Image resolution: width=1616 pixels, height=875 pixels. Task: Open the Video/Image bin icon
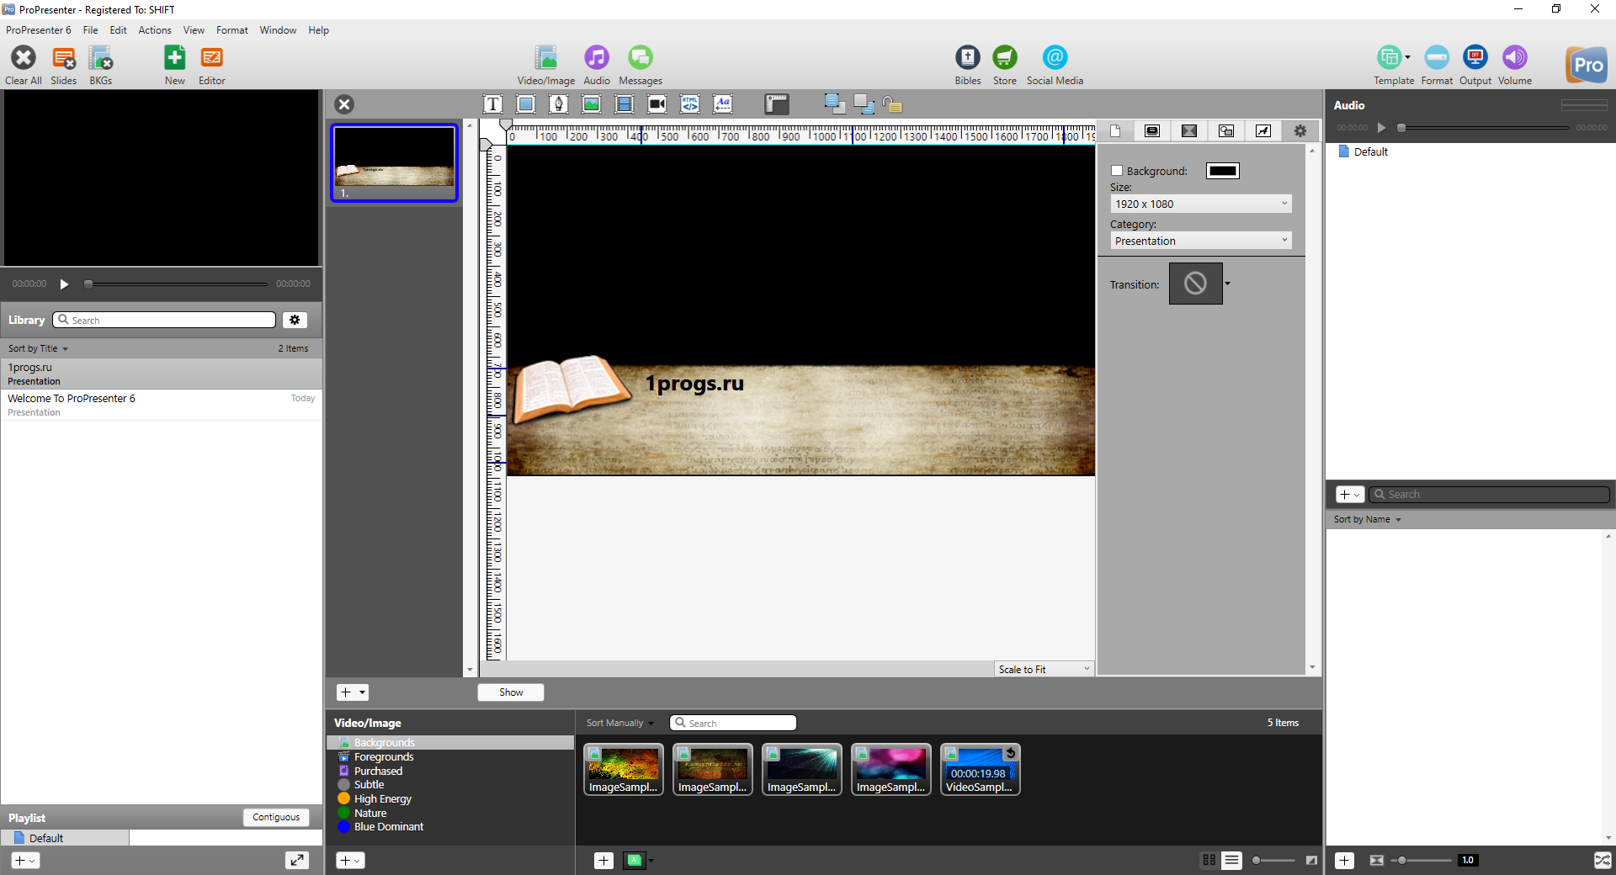546,58
